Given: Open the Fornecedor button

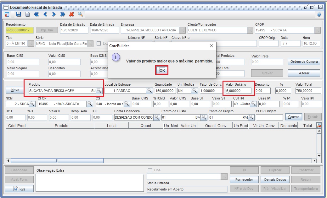Looking at the screenshot, I should (x=244, y=179).
